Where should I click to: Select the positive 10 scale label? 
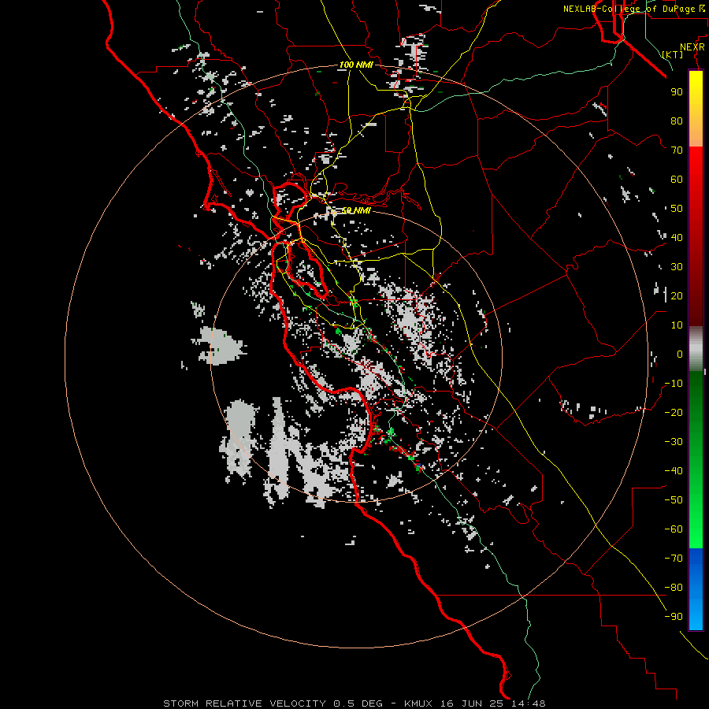pyautogui.click(x=677, y=325)
